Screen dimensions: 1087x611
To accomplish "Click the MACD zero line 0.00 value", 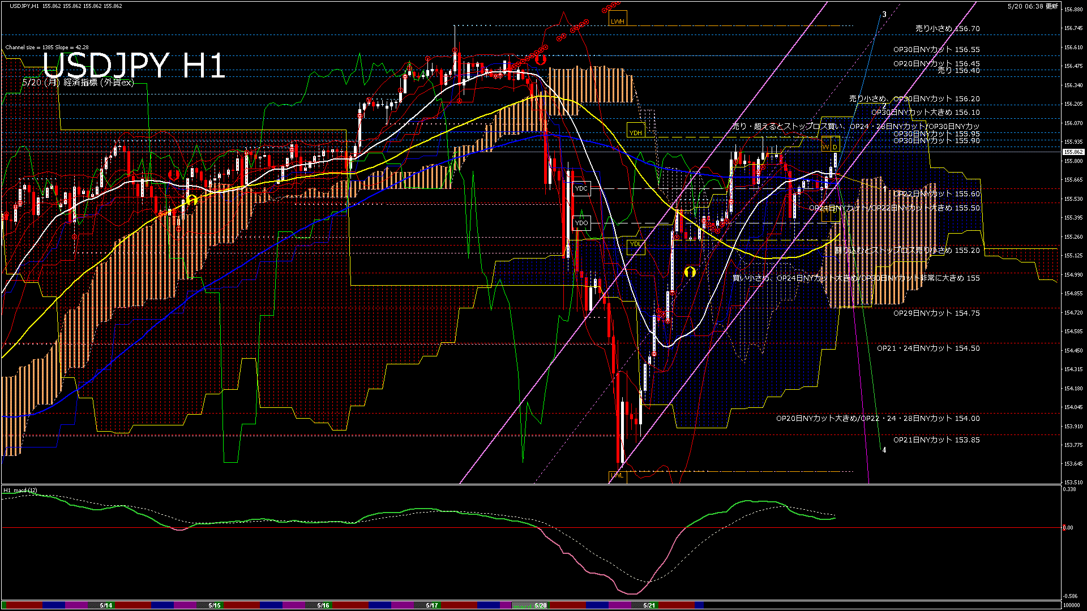I will pos(1068,528).
